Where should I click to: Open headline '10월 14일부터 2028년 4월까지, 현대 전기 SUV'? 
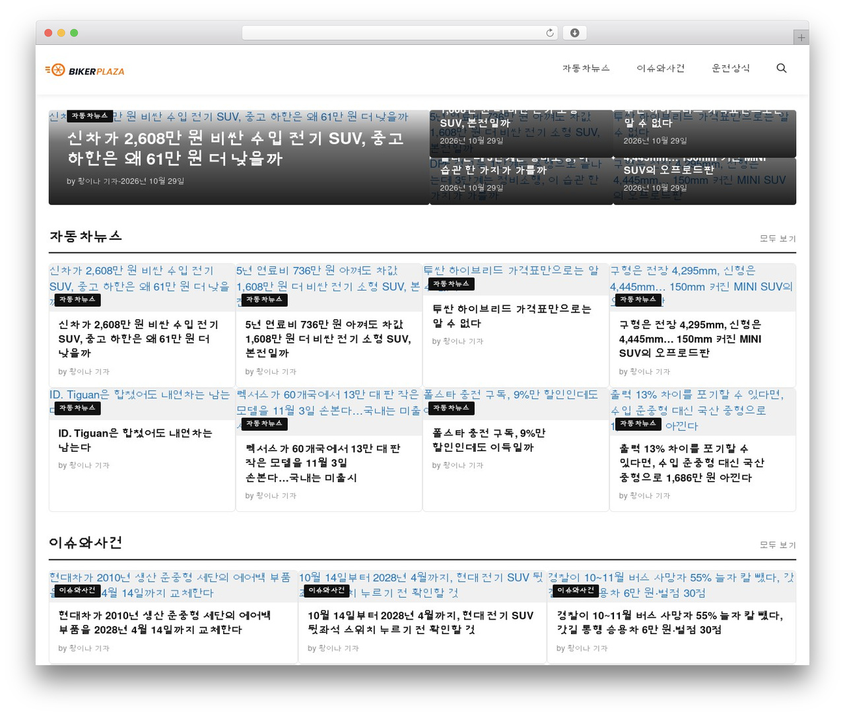(x=421, y=622)
